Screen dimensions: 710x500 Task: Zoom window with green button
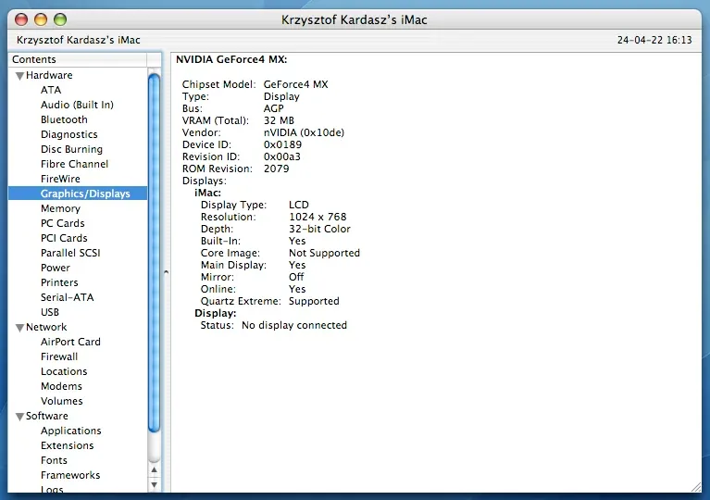coord(60,19)
